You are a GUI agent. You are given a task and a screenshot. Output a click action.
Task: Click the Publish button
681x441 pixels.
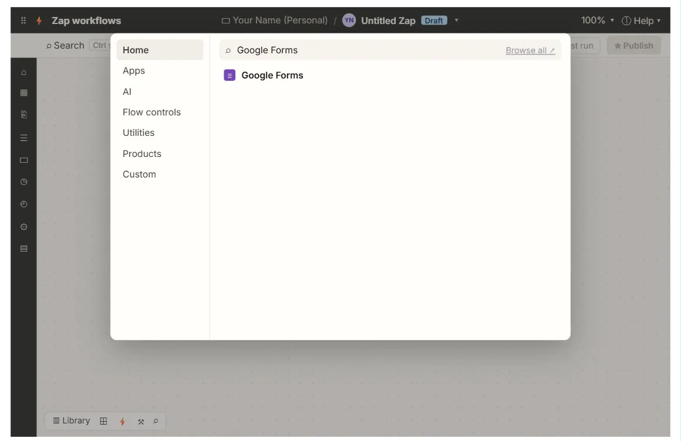coord(634,46)
